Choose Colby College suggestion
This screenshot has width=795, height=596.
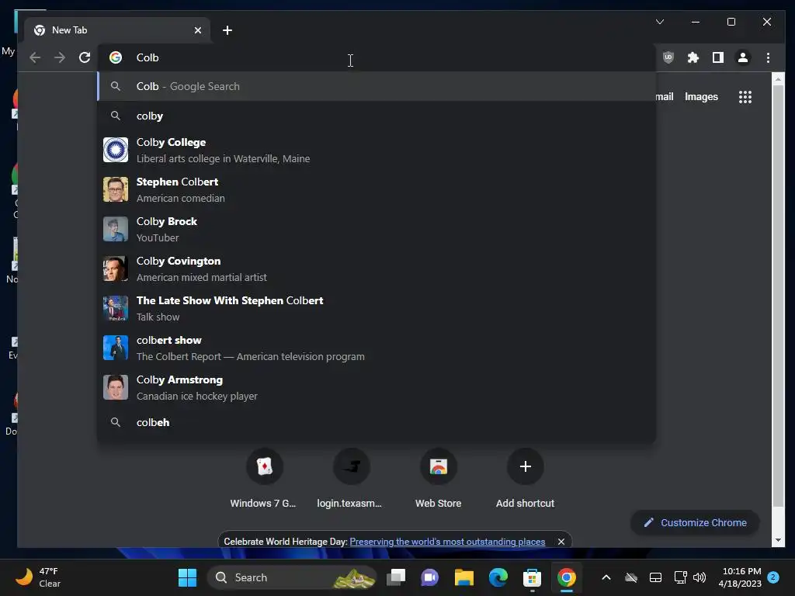point(377,150)
